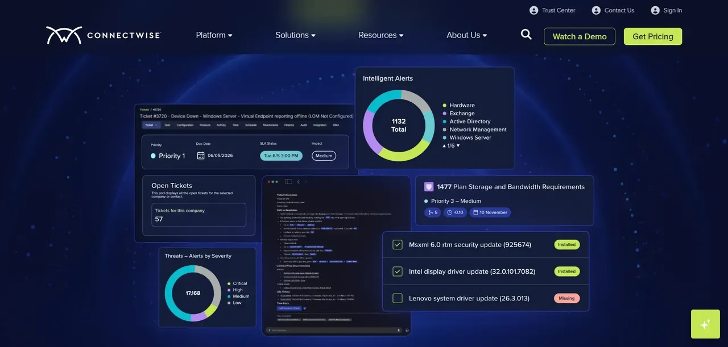Click the Watch a Demo button
Screen dimensions: 728x347
coord(580,36)
